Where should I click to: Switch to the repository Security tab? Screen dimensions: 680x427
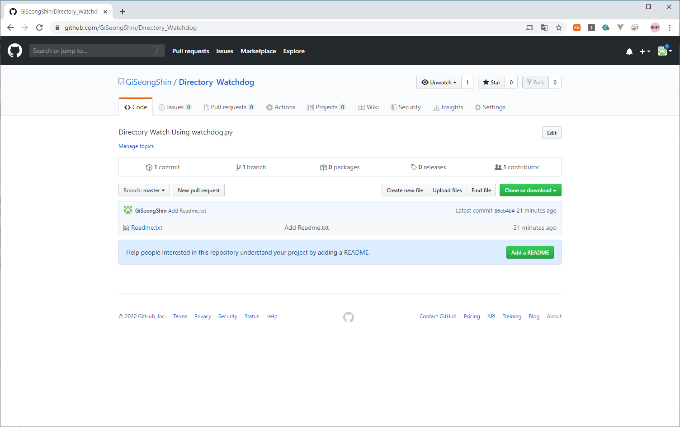406,107
